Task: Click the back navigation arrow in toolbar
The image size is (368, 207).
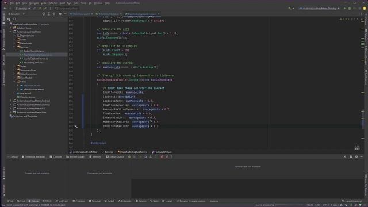Action: click(5, 9)
